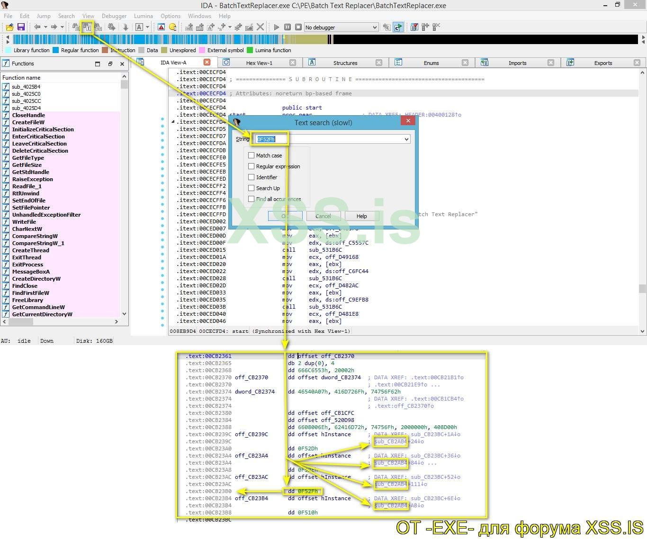Screen dimensions: 647x540
Task: Click the asterisk toolbar icon
Action: coord(238,27)
